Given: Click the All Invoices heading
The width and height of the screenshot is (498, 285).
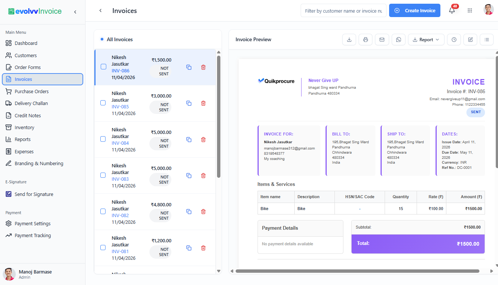Looking at the screenshot, I should (x=120, y=39).
